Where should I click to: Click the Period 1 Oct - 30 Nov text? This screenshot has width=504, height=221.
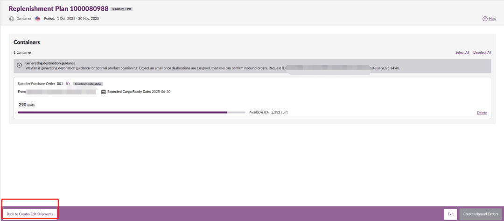(x=71, y=19)
